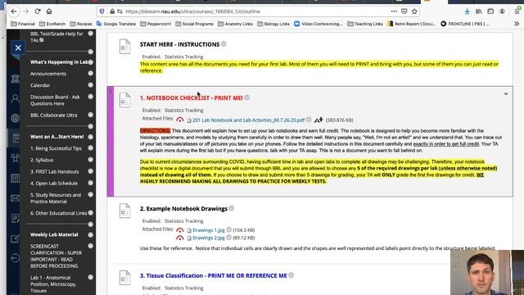The image size is (524, 295).
Task: Open the profile icon in Blackboard sidebar
Action: [x=15, y=98]
